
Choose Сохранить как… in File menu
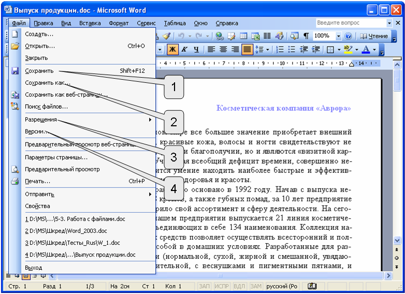82,83
